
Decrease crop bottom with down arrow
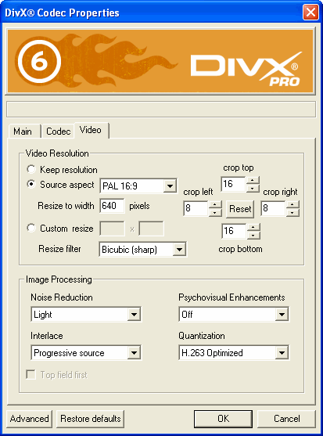pyautogui.click(x=253, y=235)
